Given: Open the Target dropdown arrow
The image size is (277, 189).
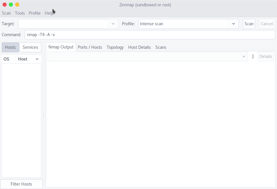Looking at the screenshot, I should 113,24.
